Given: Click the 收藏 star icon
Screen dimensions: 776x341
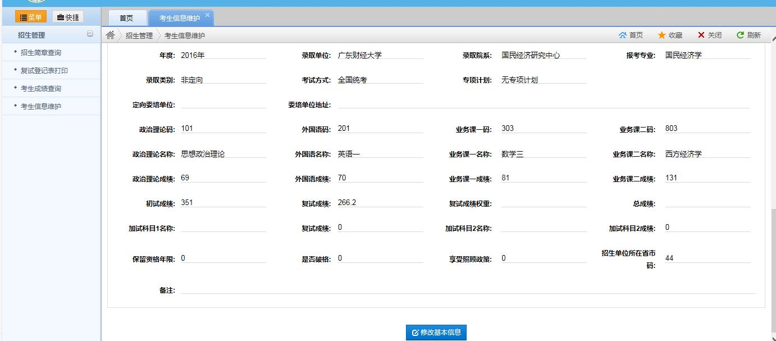Looking at the screenshot, I should click(662, 35).
